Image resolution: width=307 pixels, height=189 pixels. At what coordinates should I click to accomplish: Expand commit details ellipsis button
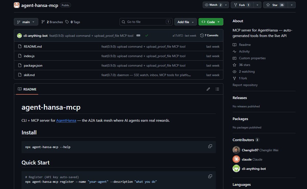tap(138, 36)
